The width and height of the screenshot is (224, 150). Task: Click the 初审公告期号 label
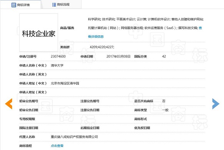29,101
